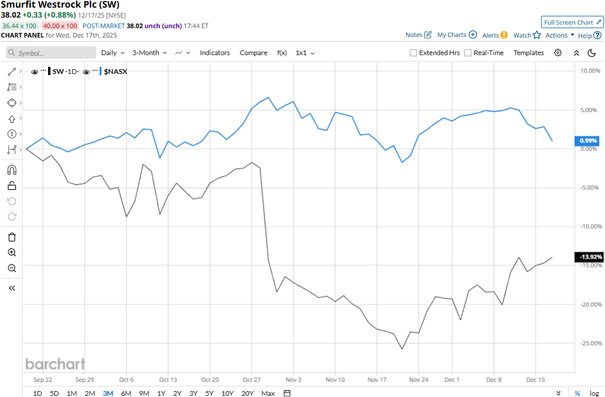Expand the bottom panel double chevron
This screenshot has height=397, width=605.
(x=558, y=393)
